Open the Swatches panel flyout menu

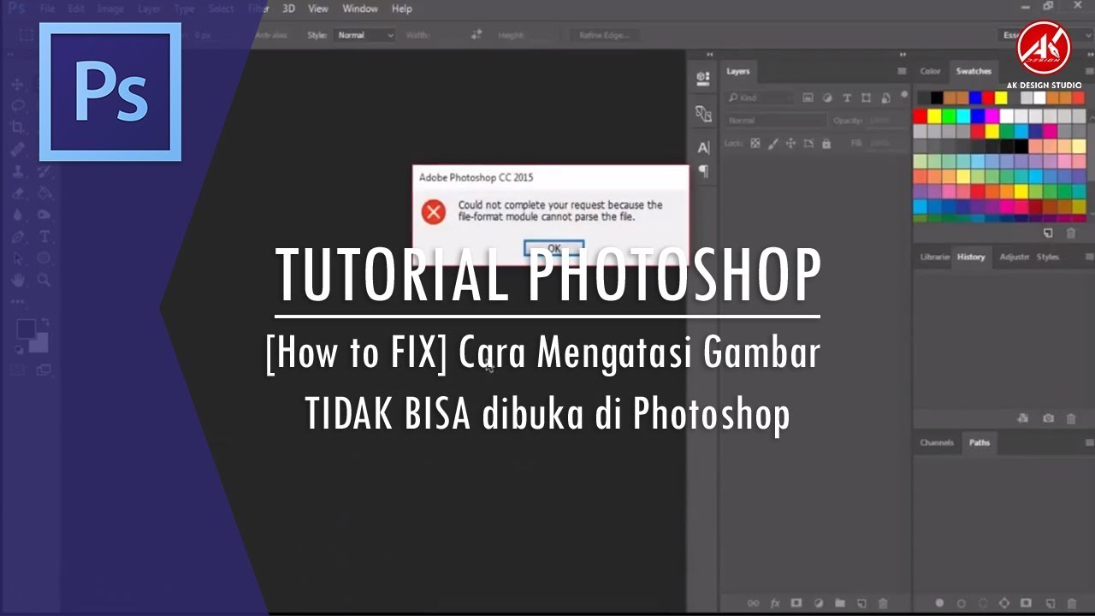click(x=1088, y=72)
